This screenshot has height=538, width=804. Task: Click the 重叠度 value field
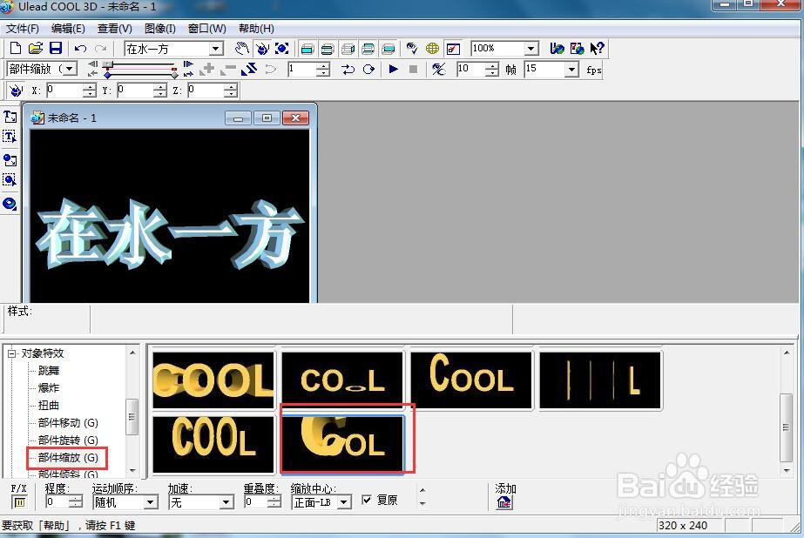(256, 502)
